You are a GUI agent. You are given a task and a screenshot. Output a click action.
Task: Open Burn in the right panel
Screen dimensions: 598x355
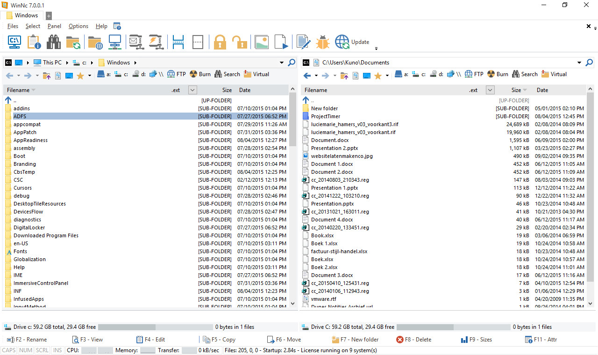pos(498,74)
